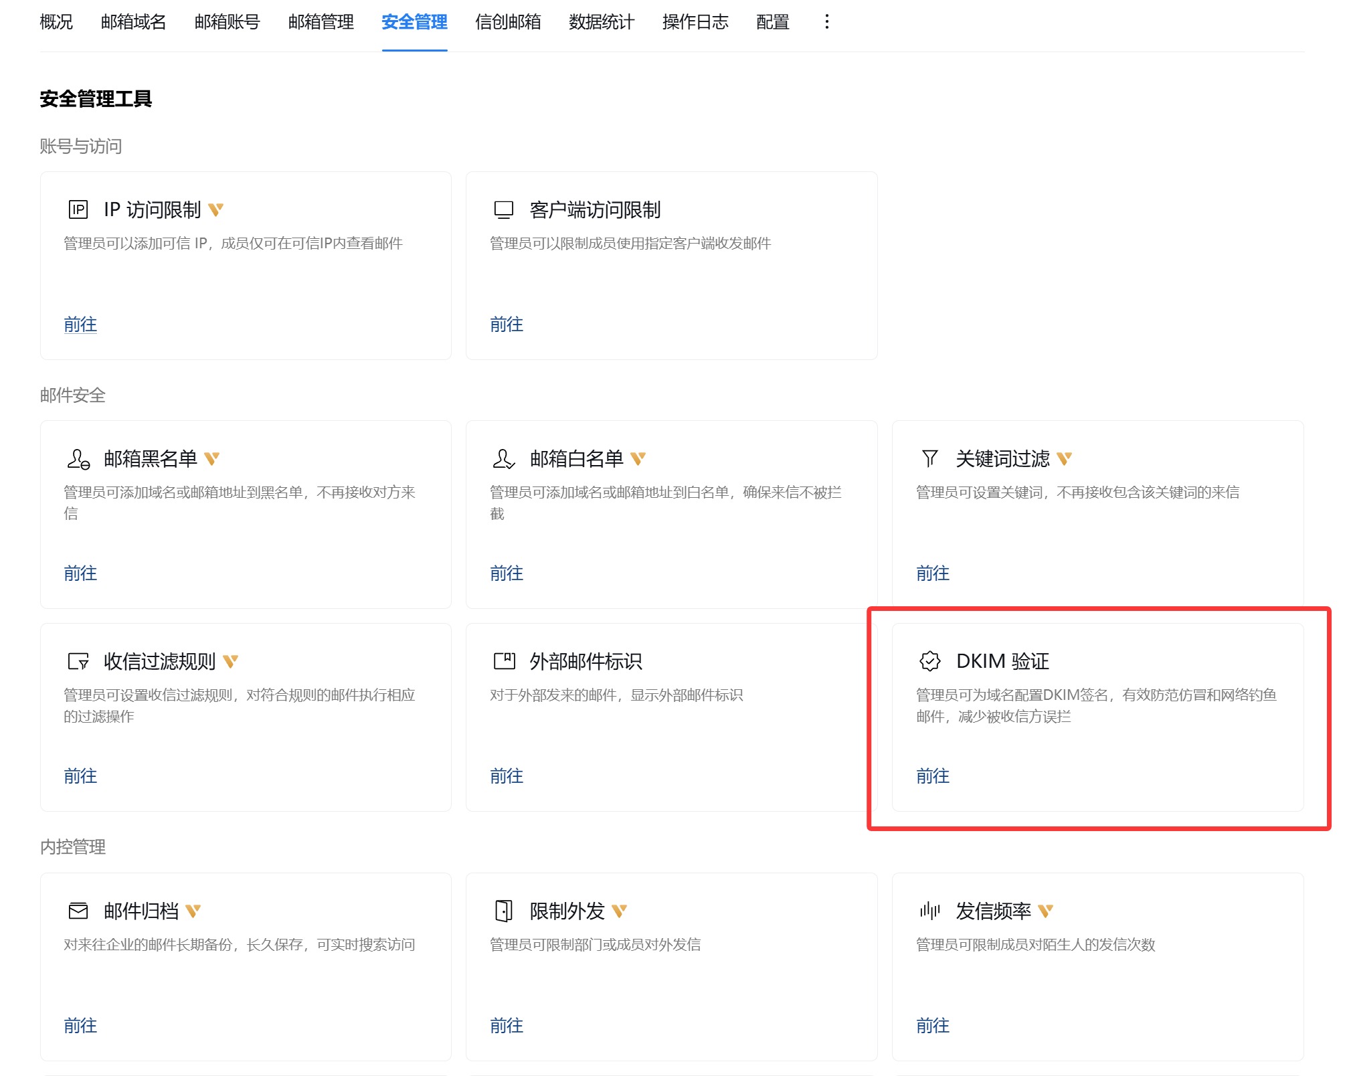Click the mailbox blacklist user icon
The image size is (1347, 1076).
click(x=78, y=459)
